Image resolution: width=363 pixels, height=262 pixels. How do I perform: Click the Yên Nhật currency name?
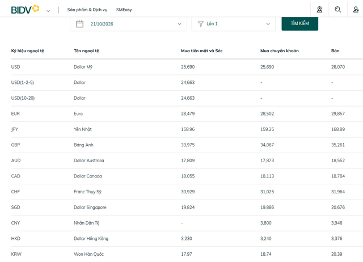(83, 129)
